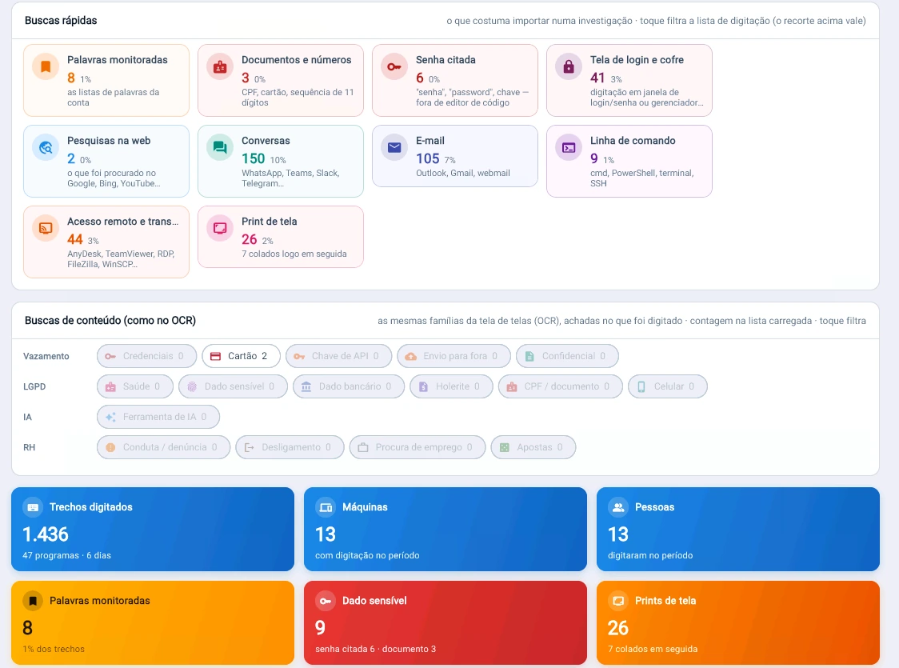Screen dimensions: 899x668
Task: Click the Vazamento row label
Action: pos(46,356)
